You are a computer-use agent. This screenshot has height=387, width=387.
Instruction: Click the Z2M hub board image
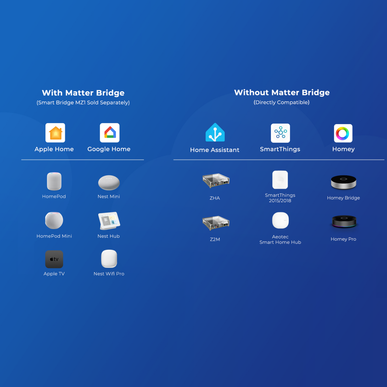tap(216, 223)
